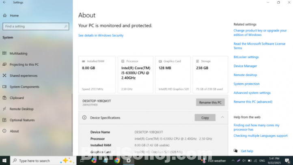Open Projecting to this PC settings
Screen dimensions: 293x165
[x=24, y=64]
